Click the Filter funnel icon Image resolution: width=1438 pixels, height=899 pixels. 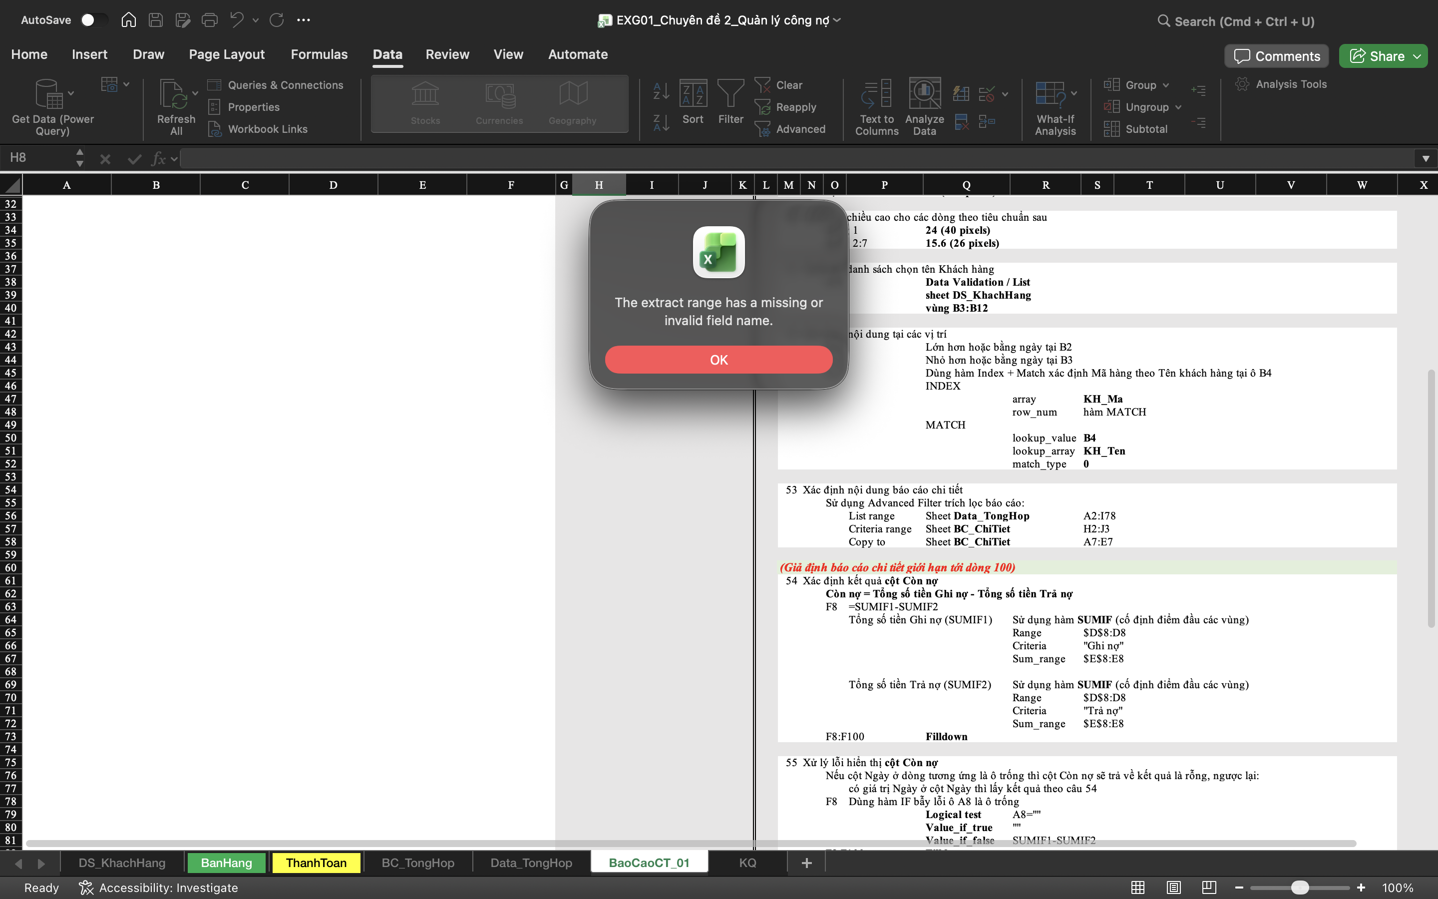(730, 94)
